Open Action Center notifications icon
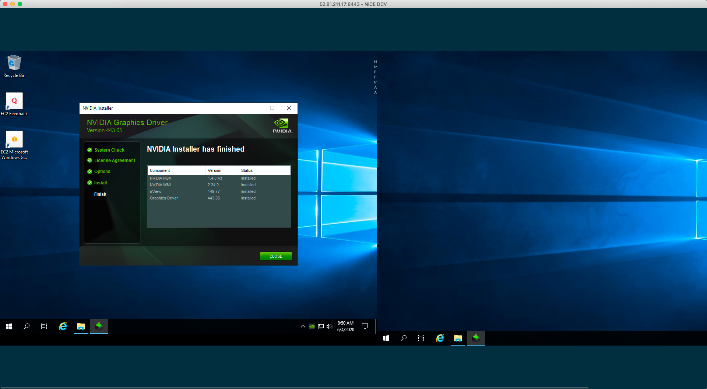 tap(365, 326)
